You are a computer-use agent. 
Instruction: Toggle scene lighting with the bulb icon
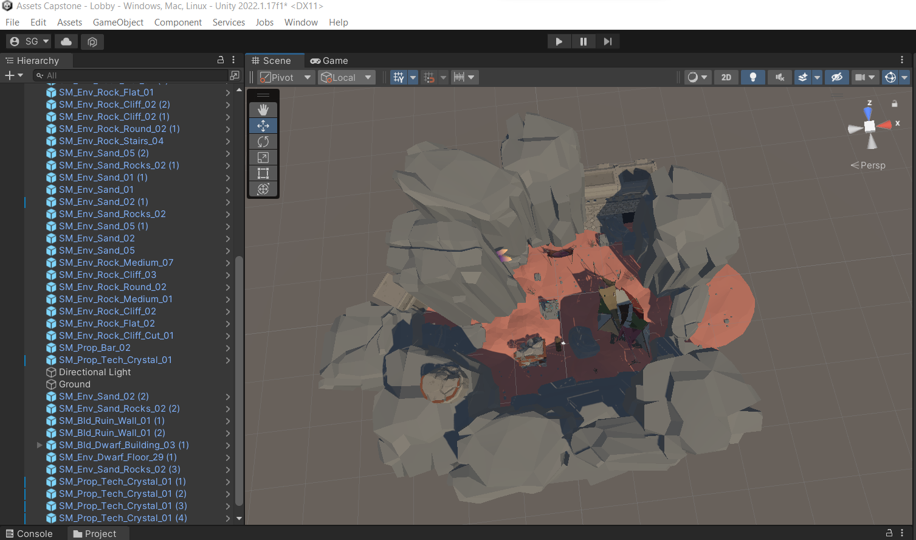(x=752, y=77)
